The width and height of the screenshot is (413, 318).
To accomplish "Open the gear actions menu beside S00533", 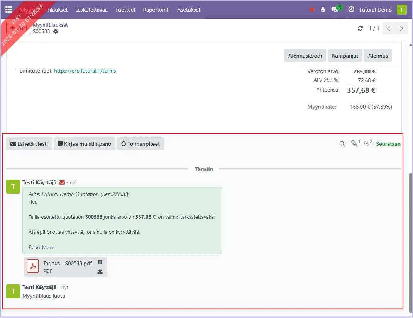I will [56, 31].
